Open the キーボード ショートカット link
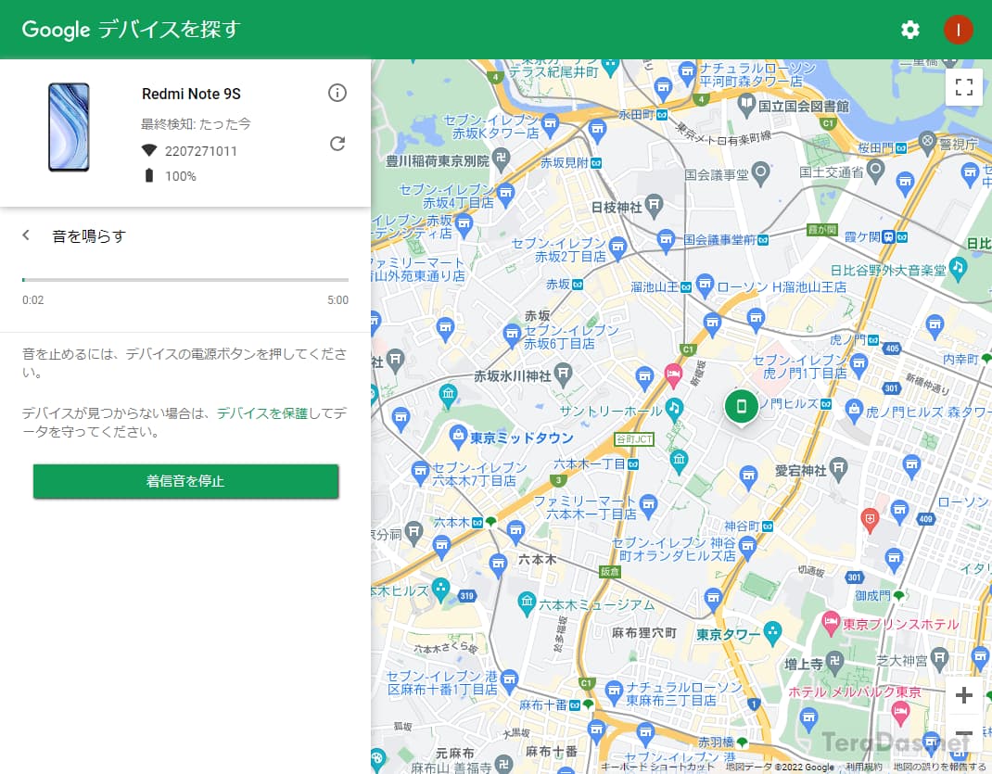 click(656, 767)
